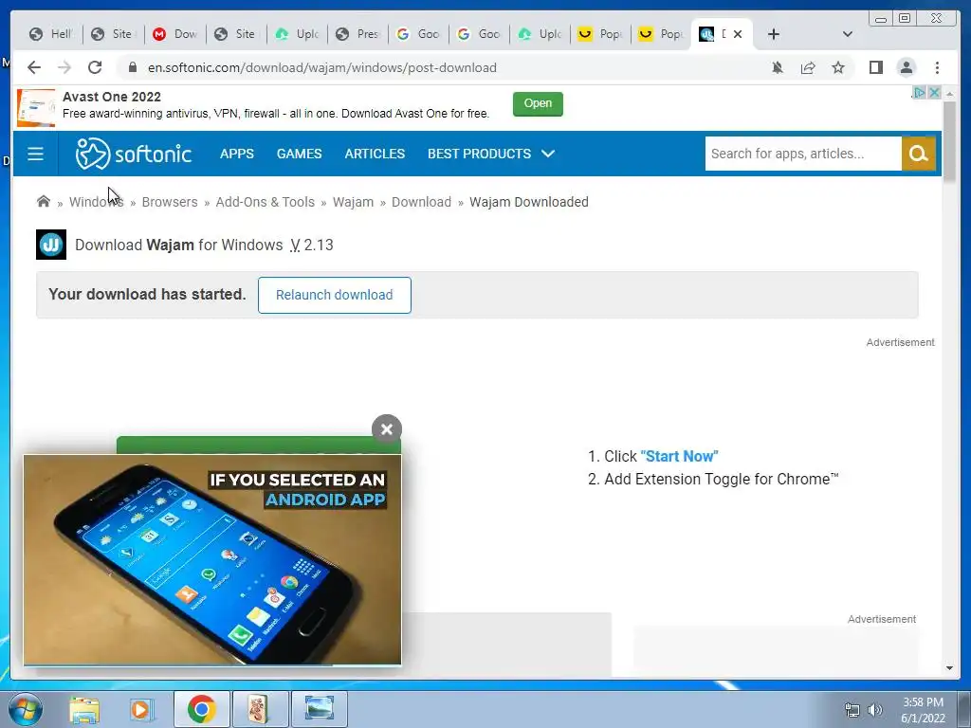Click the padlock site info icon
The width and height of the screenshot is (971, 728).
coord(133,67)
